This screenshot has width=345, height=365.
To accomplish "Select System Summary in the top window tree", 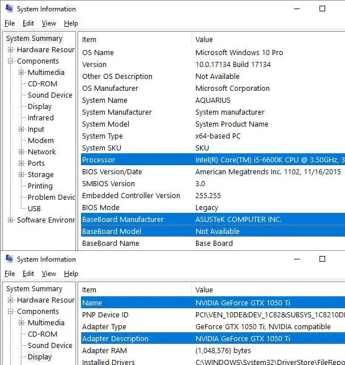I will click(34, 39).
